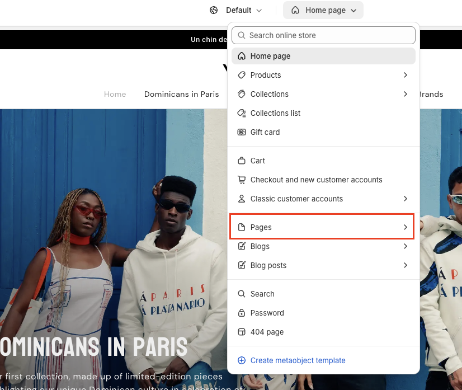Click the house icon in Home page dropdown button
The image size is (462, 390).
click(295, 10)
